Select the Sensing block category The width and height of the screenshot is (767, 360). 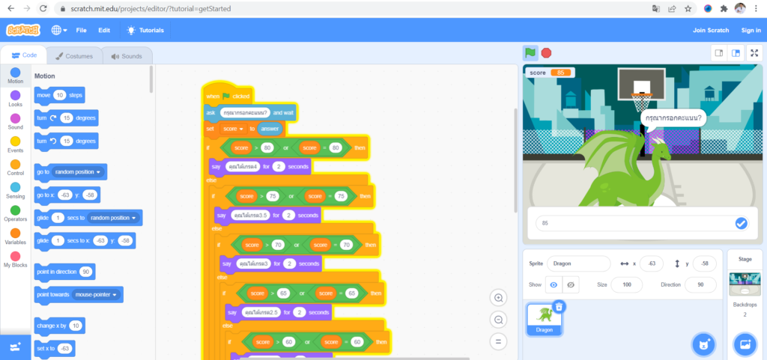[x=15, y=191]
